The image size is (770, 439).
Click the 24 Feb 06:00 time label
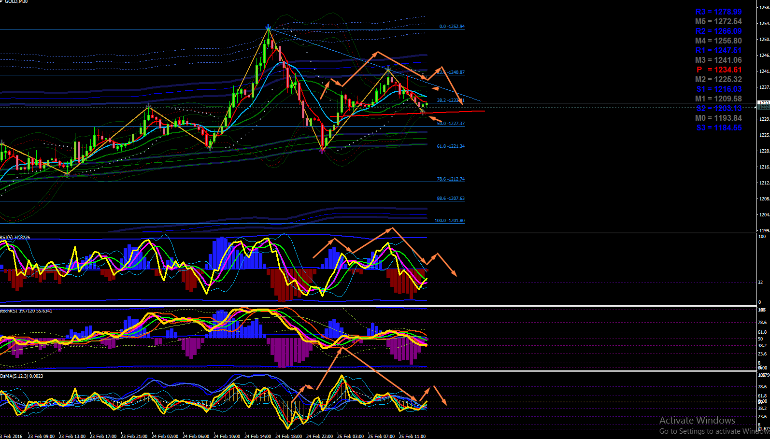(x=196, y=436)
